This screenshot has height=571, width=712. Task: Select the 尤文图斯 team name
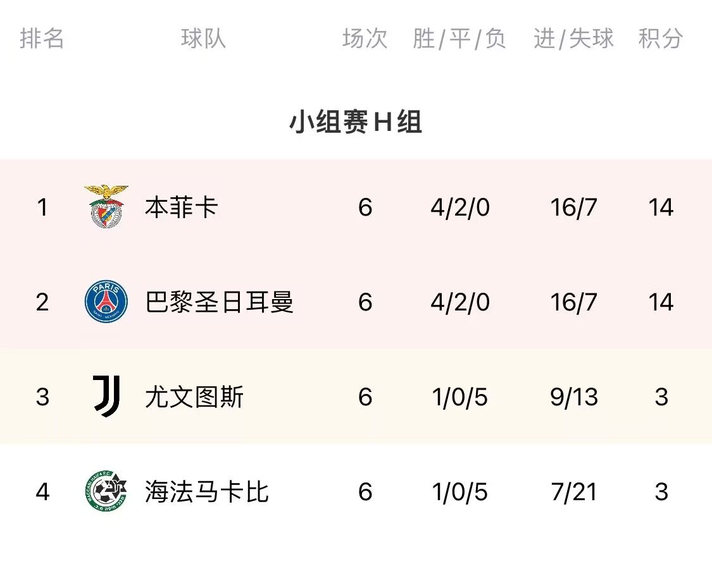click(x=194, y=397)
